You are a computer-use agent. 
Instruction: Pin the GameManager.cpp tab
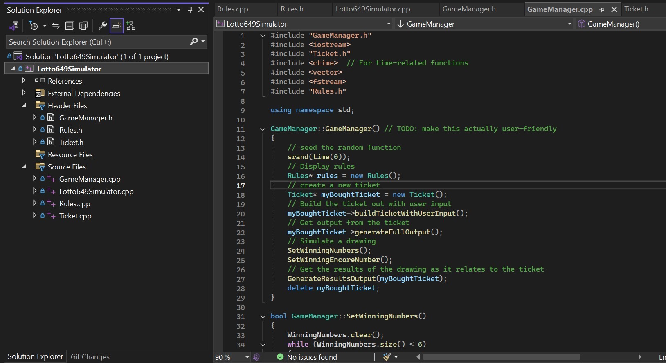pos(602,9)
